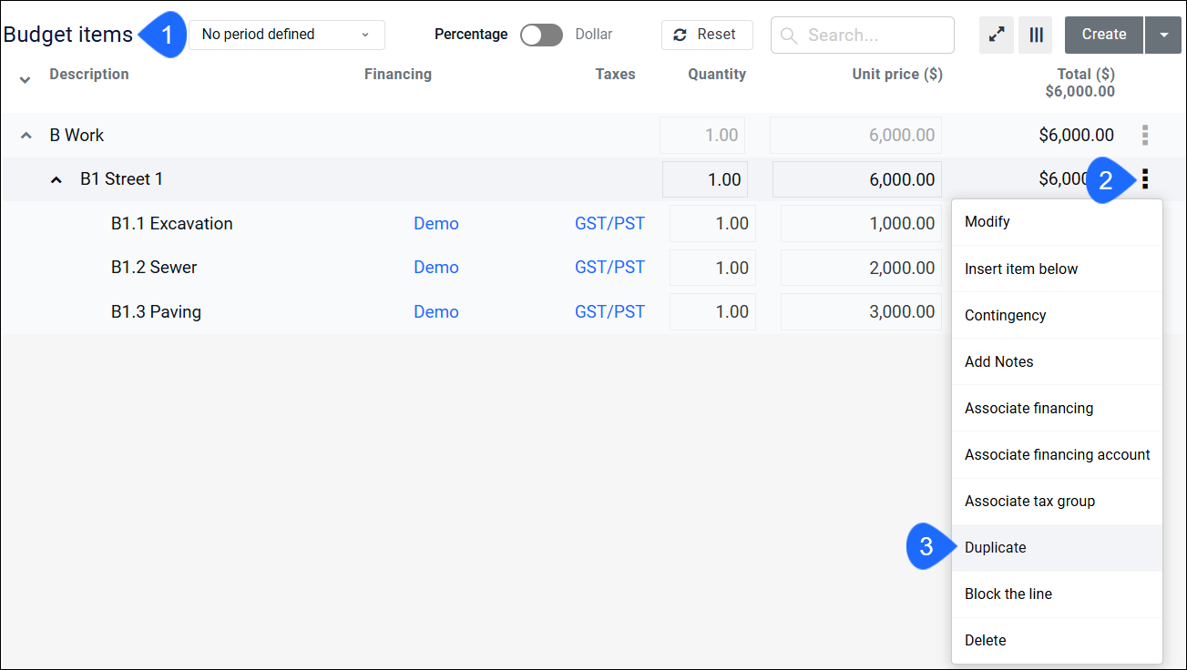Image resolution: width=1187 pixels, height=670 pixels.
Task: Click unit price 1,000.00 for Excavation
Action: (861, 224)
